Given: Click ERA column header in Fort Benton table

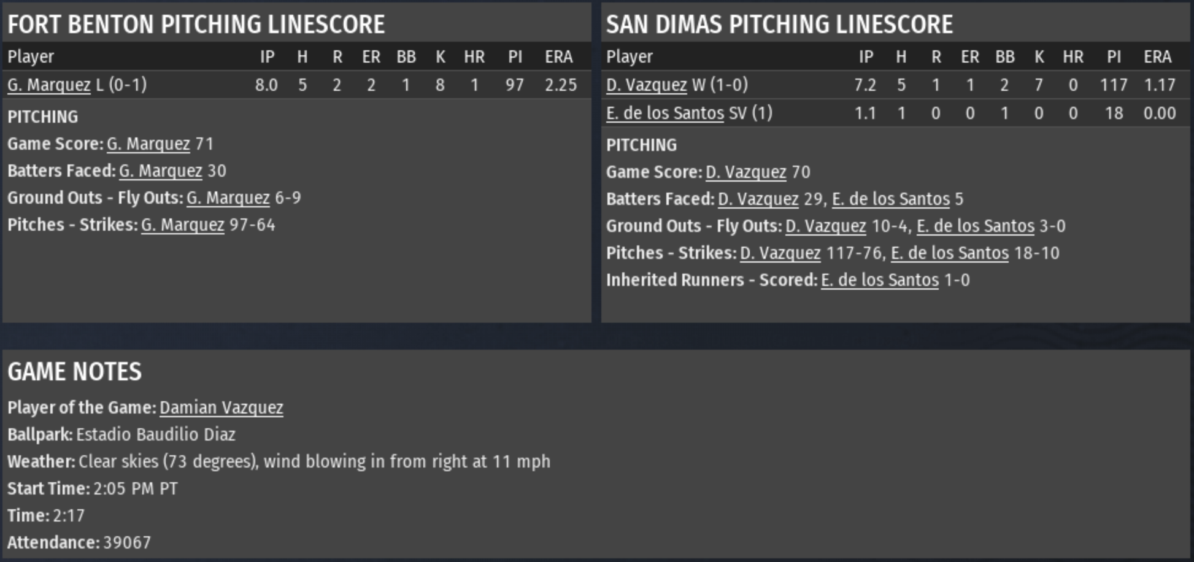Looking at the screenshot, I should (x=558, y=57).
